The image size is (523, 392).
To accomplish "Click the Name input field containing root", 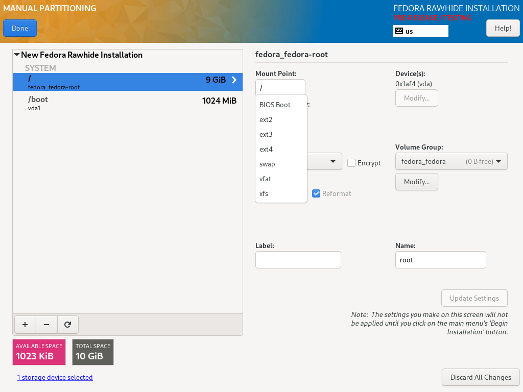I will pos(441,260).
